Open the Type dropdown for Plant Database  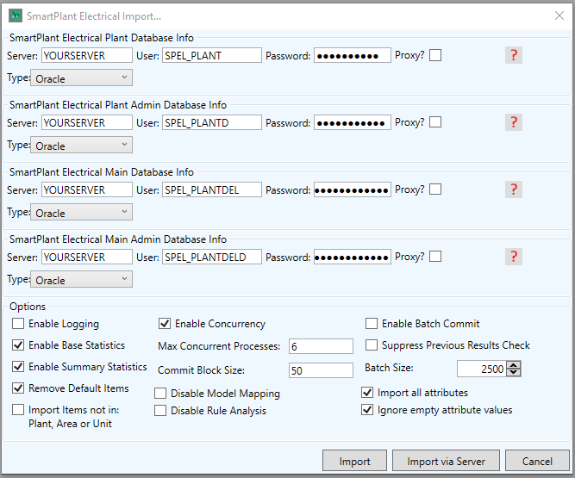(x=82, y=78)
